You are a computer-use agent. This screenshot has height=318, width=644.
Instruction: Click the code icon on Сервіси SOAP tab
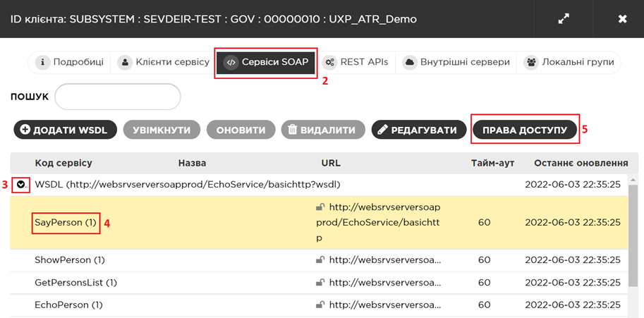[x=231, y=62]
